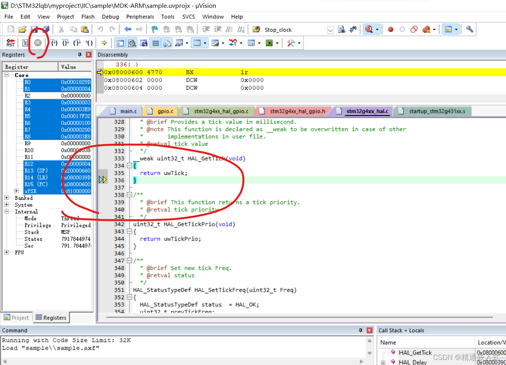Open the Flash menu
This screenshot has width=506, height=365.
coord(88,17)
